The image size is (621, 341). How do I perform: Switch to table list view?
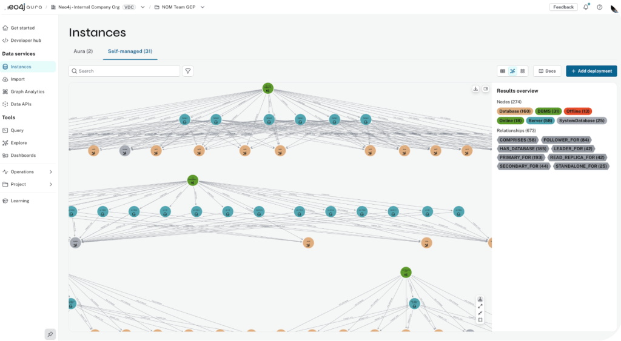click(502, 71)
